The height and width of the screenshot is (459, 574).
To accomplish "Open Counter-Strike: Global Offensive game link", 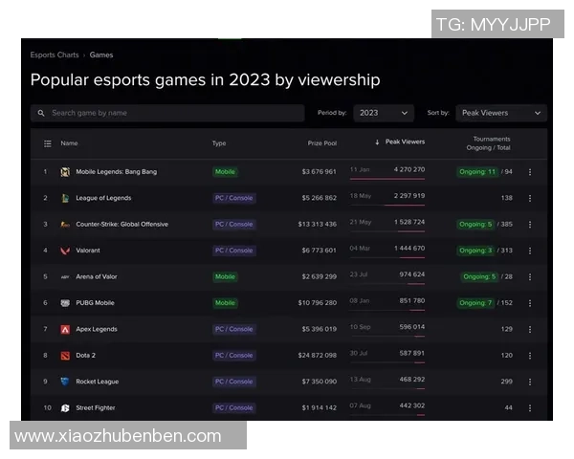I will (x=121, y=225).
